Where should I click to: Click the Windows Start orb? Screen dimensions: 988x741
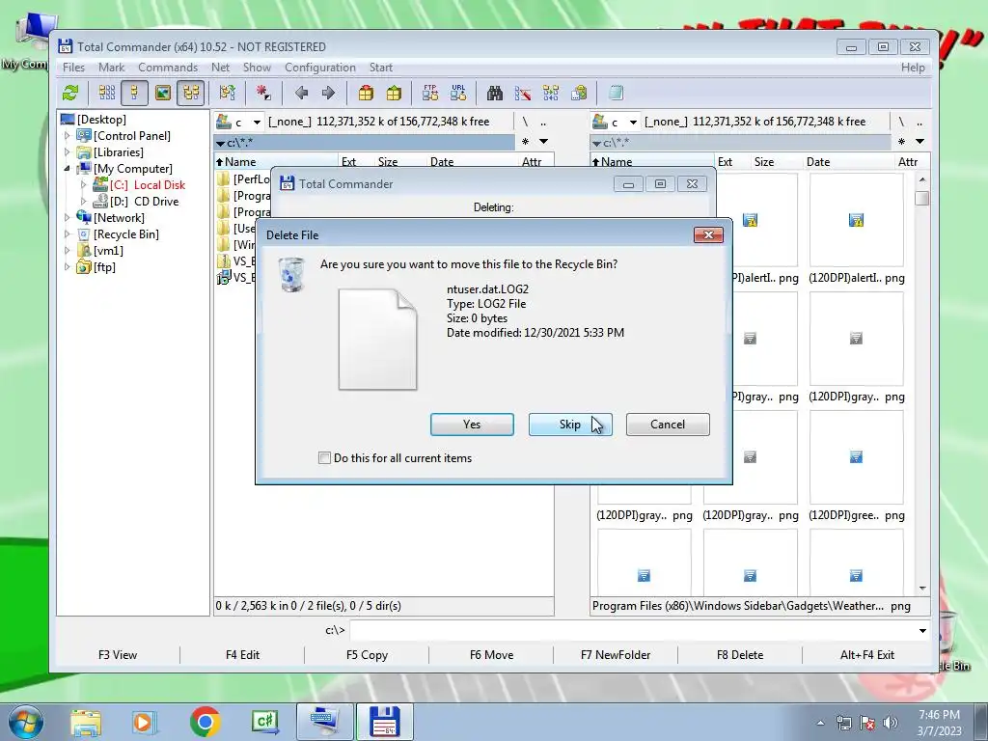tap(26, 722)
